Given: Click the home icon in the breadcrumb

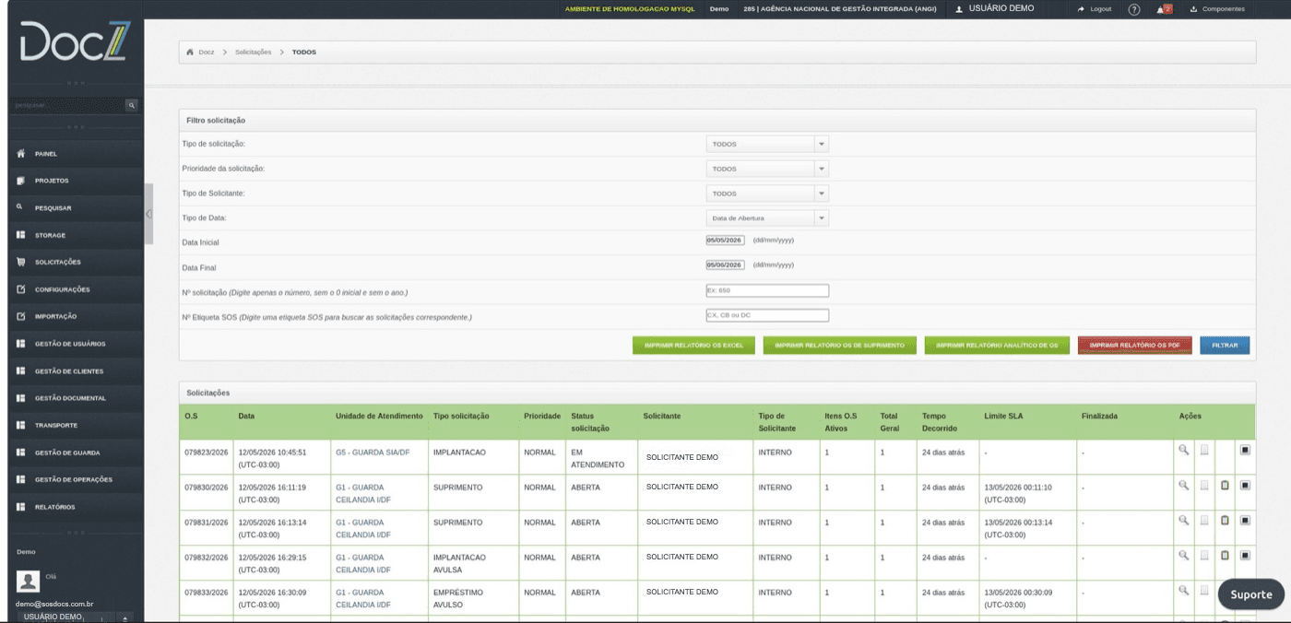Looking at the screenshot, I should [x=190, y=53].
